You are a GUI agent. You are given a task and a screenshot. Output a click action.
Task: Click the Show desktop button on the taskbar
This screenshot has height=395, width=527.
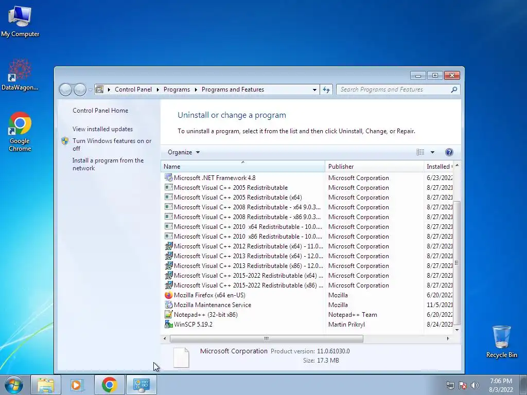[x=523, y=385]
